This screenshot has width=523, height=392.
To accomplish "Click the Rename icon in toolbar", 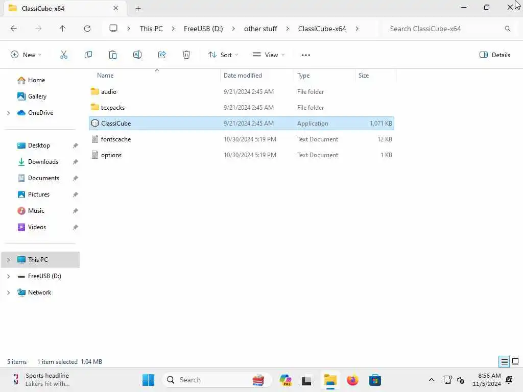I will pos(137,55).
